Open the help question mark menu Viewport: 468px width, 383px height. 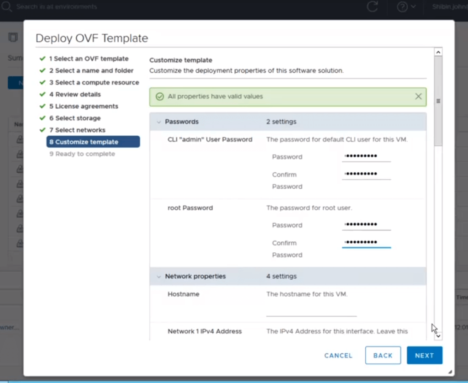[406, 7]
